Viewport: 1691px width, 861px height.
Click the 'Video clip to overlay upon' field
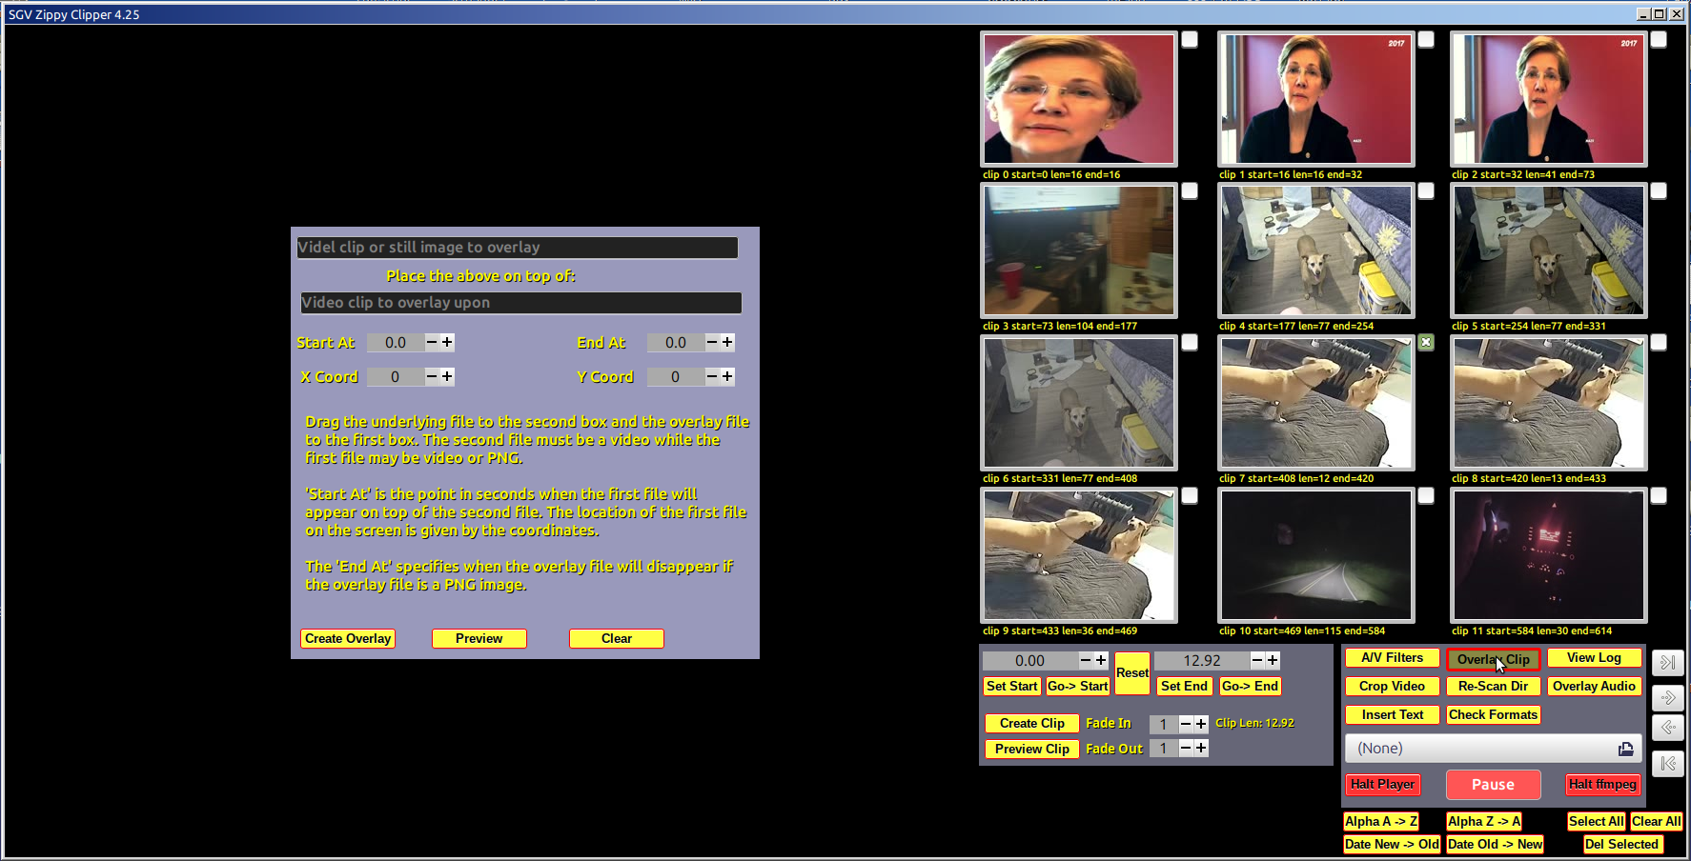click(520, 303)
